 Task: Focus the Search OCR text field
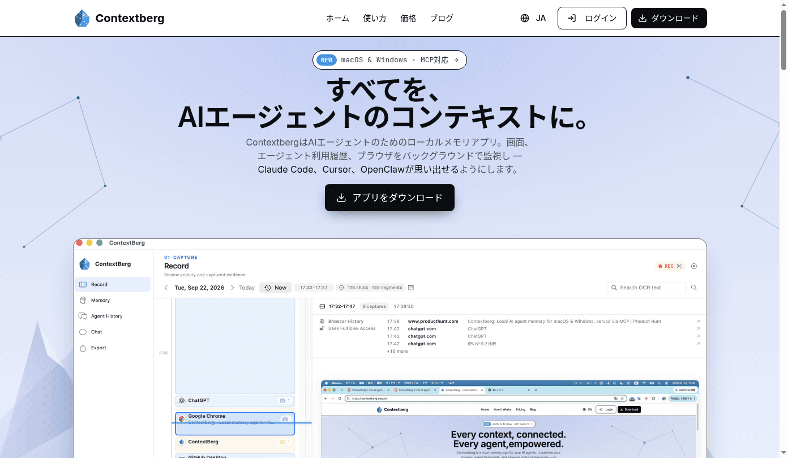646,288
